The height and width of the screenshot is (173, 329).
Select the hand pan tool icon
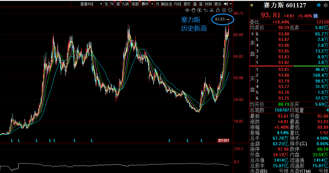tap(193, 10)
